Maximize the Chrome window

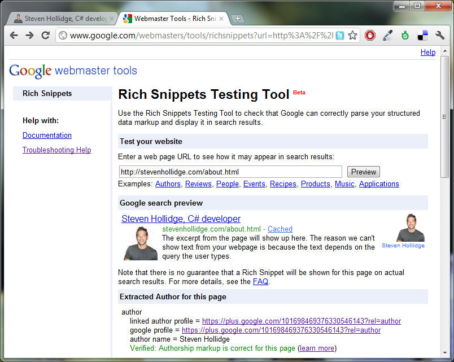[x=417, y=6]
